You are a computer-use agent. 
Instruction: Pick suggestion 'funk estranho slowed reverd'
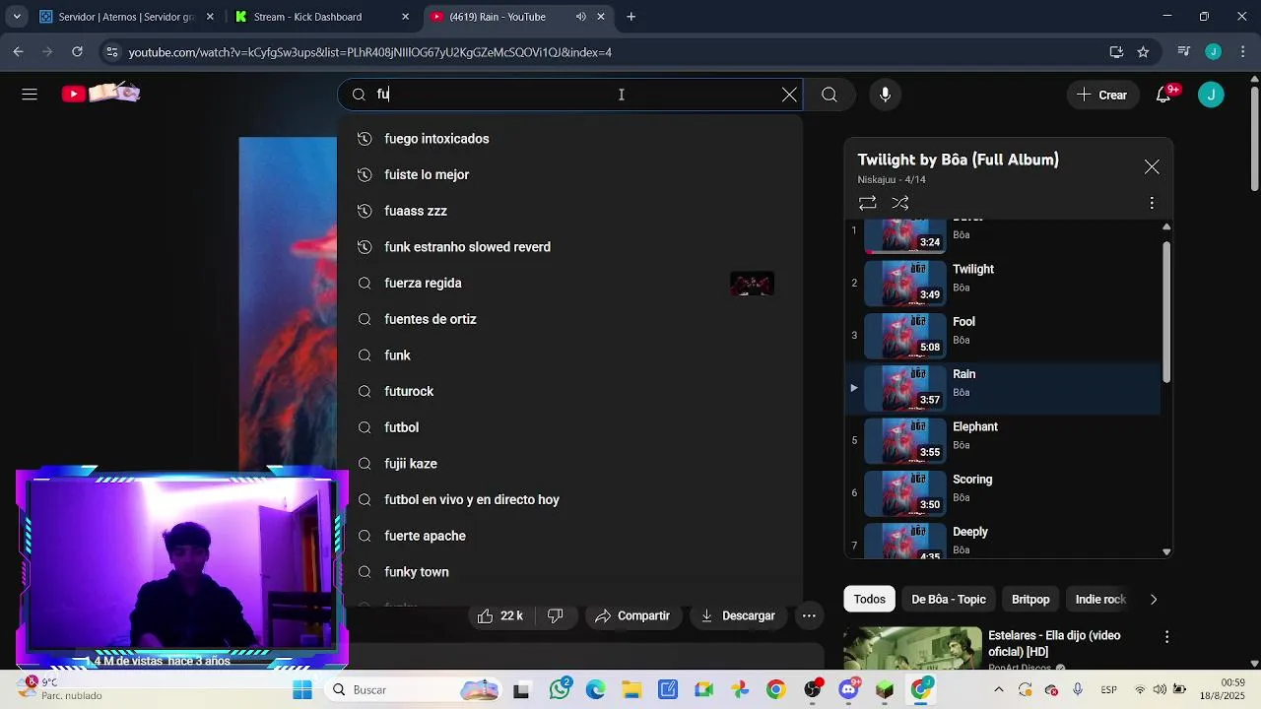(x=569, y=247)
